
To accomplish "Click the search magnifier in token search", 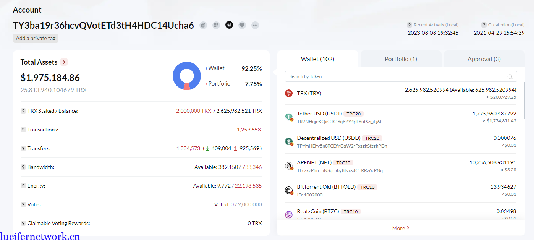I will tap(510, 76).
